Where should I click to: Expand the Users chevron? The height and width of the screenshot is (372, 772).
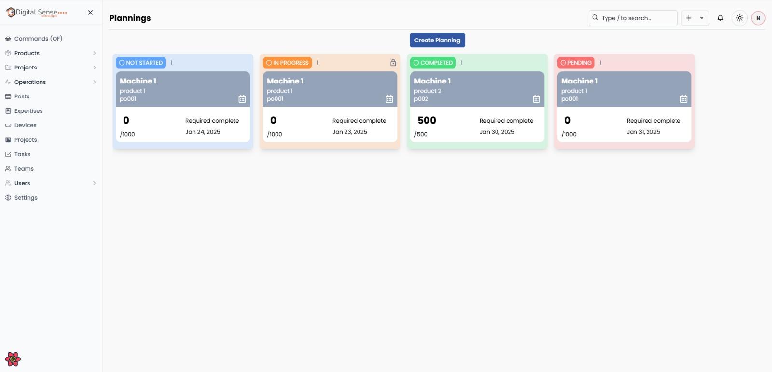point(94,183)
